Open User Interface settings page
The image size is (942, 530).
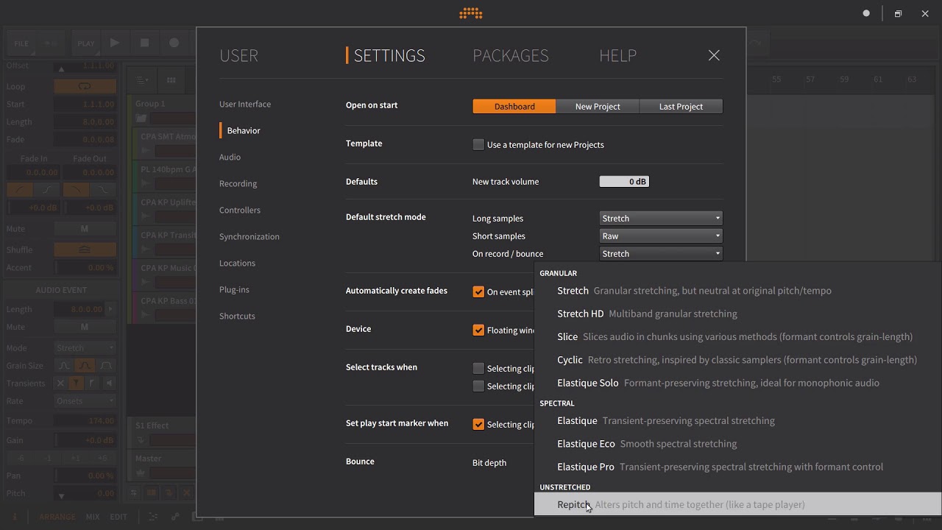[245, 104]
